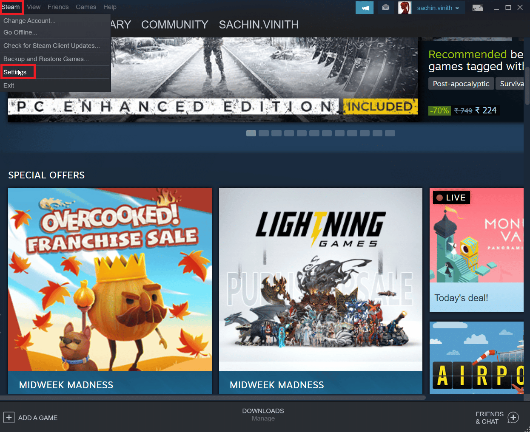
Task: Enter Big Picture mode
Action: point(477,7)
